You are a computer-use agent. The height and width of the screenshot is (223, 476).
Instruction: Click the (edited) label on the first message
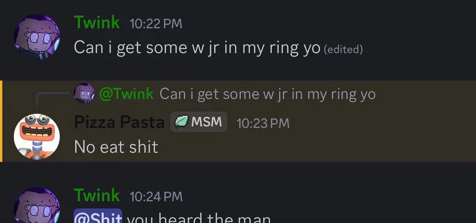343,50
